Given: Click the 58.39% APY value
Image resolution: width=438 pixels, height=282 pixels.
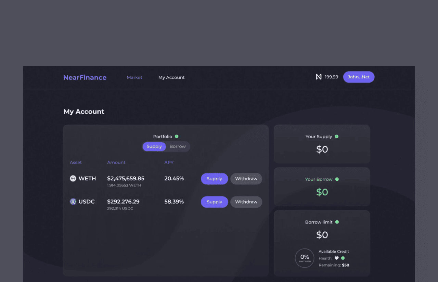Looking at the screenshot, I should tap(174, 202).
